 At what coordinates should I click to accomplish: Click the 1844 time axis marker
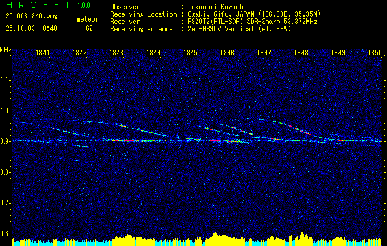(x=154, y=53)
